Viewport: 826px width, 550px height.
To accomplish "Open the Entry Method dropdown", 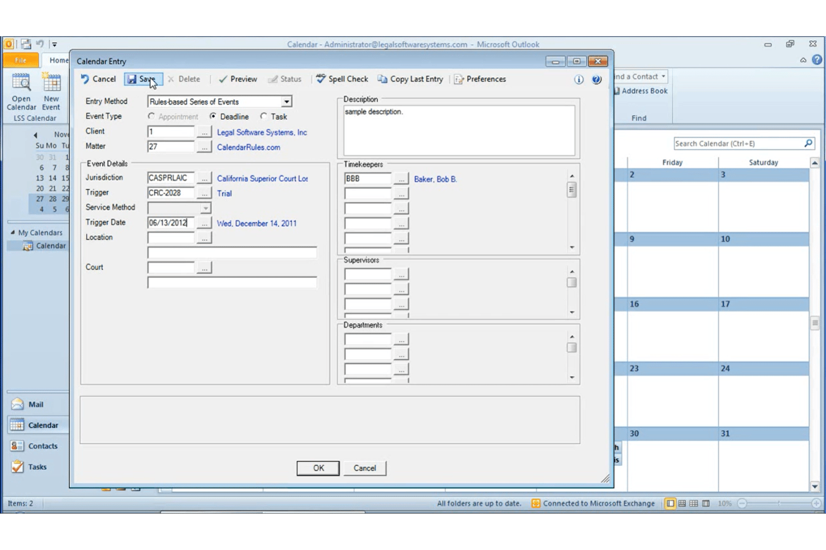I will 286,102.
